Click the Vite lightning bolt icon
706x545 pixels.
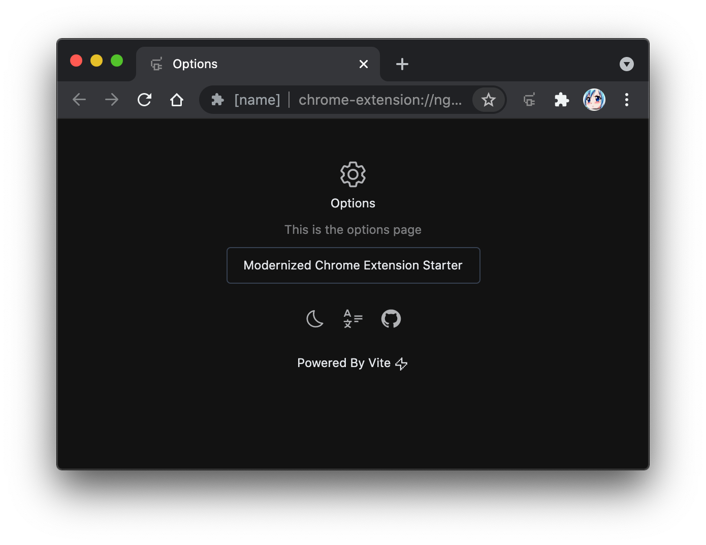click(401, 364)
